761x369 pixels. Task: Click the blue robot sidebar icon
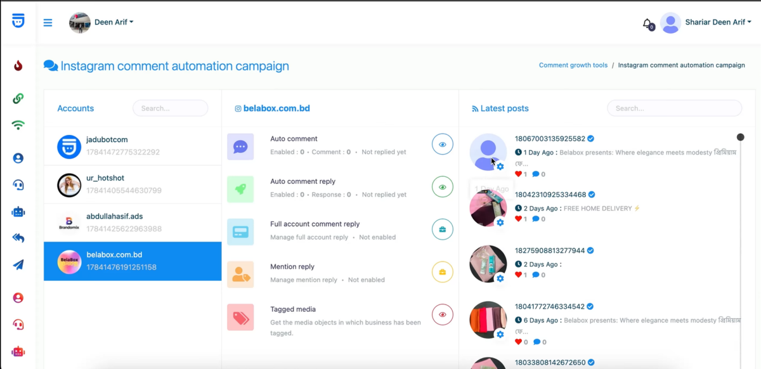18,212
